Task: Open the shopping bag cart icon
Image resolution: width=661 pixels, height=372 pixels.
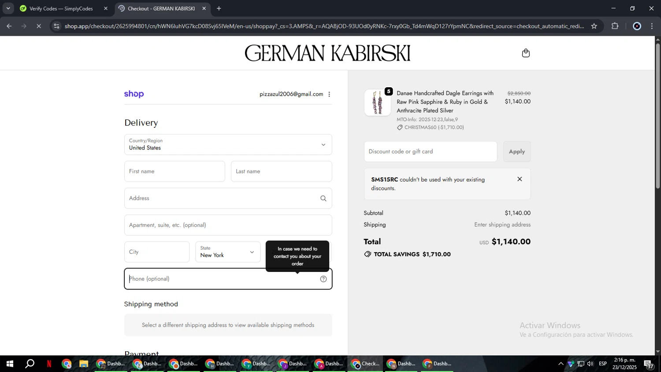Action: (526, 53)
